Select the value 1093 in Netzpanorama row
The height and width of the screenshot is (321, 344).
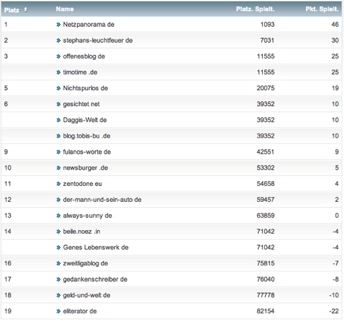point(268,24)
